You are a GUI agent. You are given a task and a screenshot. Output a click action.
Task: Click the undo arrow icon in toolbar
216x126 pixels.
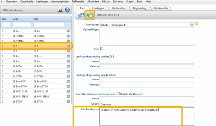(81, 16)
